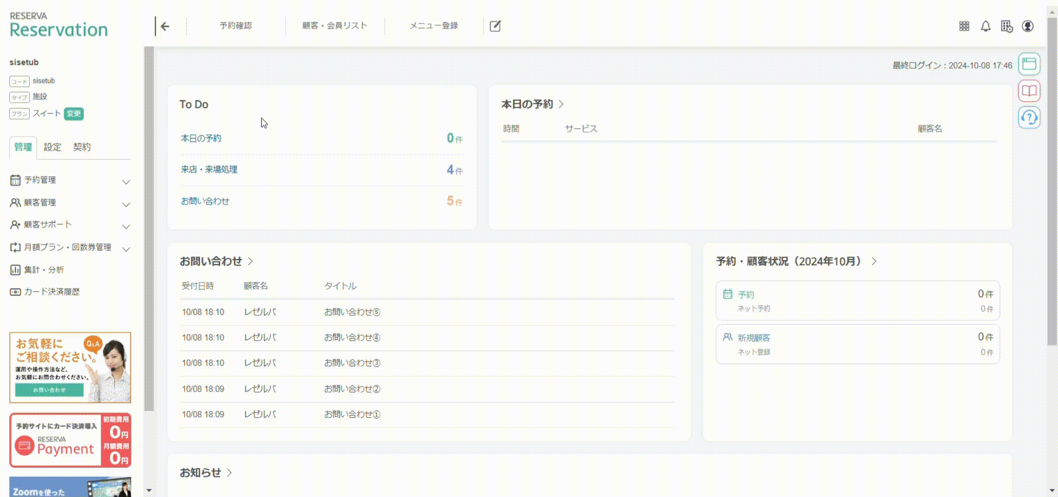
Task: Click the 予約管理 calendar icon in the sidebar
Action: (15, 180)
